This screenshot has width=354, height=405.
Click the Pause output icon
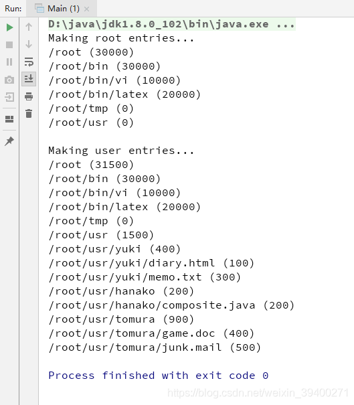tap(9, 62)
